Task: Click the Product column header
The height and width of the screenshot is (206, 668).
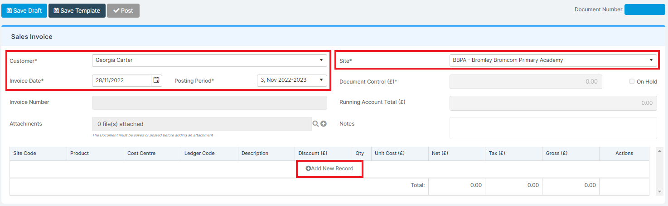Action: 96,154
